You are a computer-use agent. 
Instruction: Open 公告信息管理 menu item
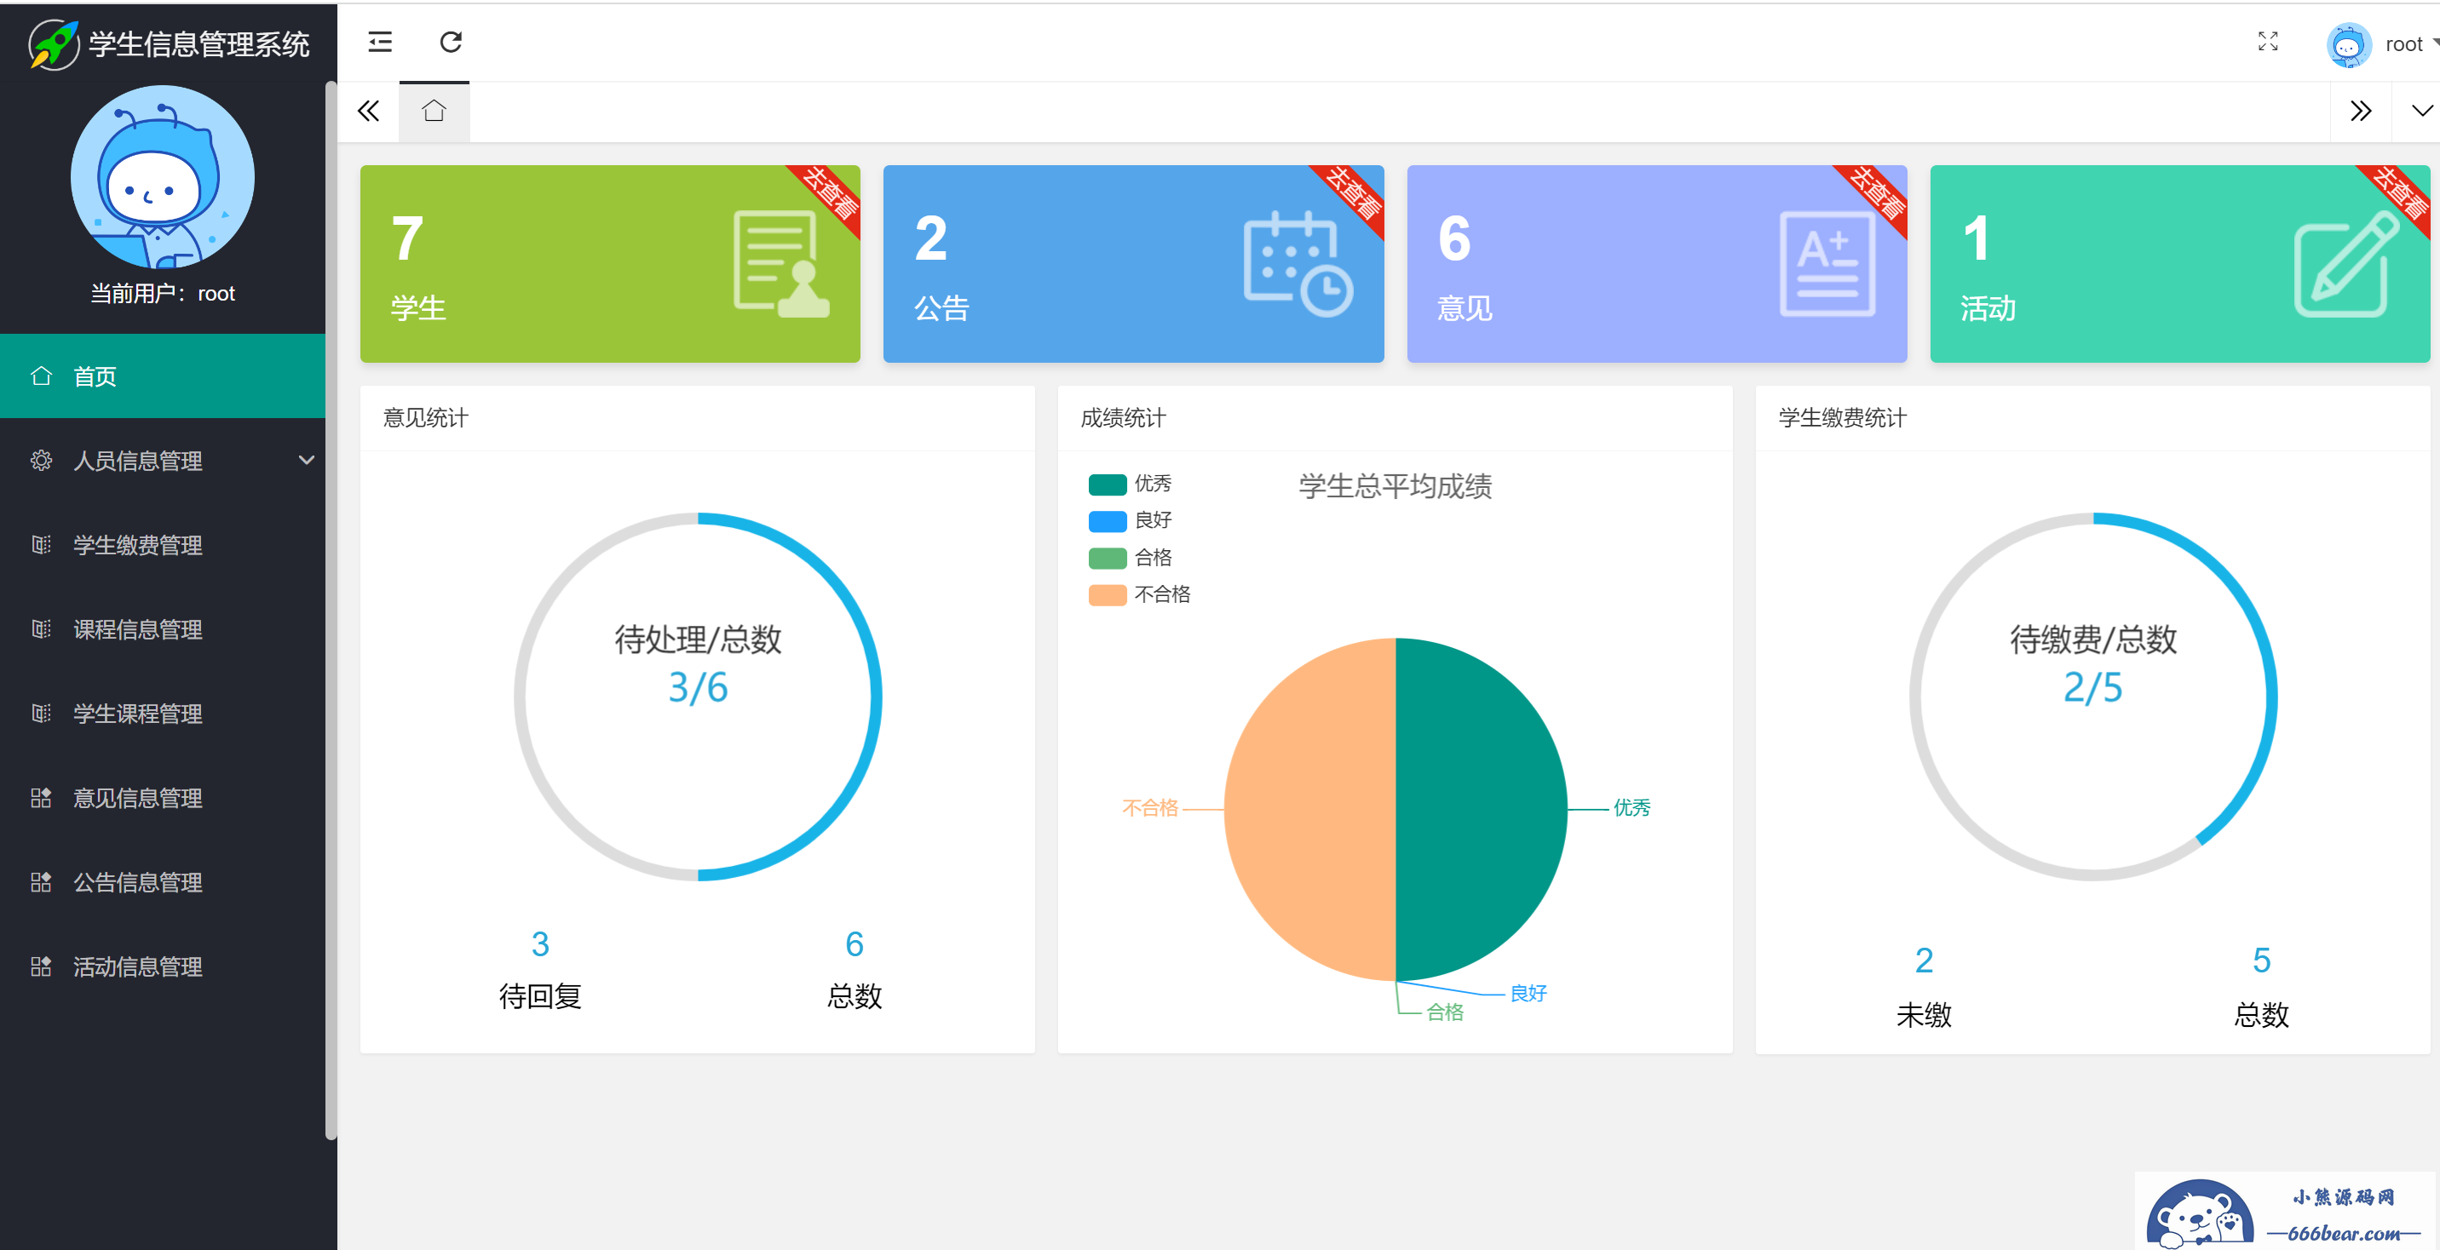coord(163,881)
